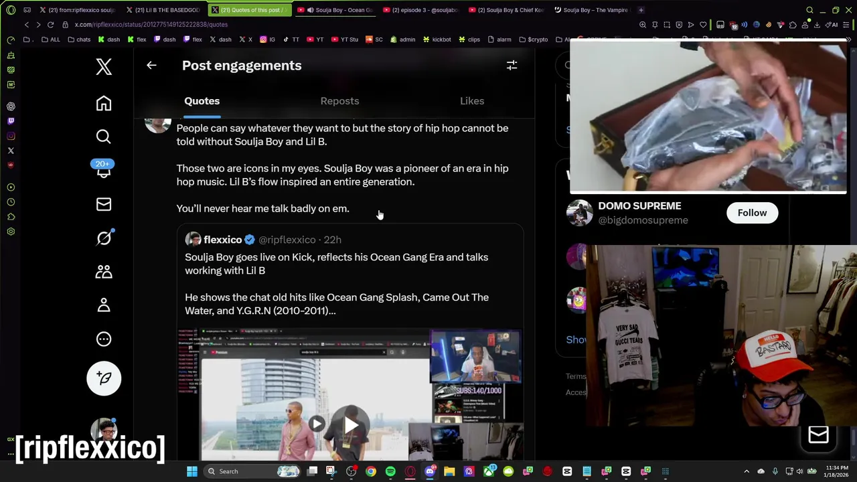Open the 'alarm' bookmarks folder

499,39
